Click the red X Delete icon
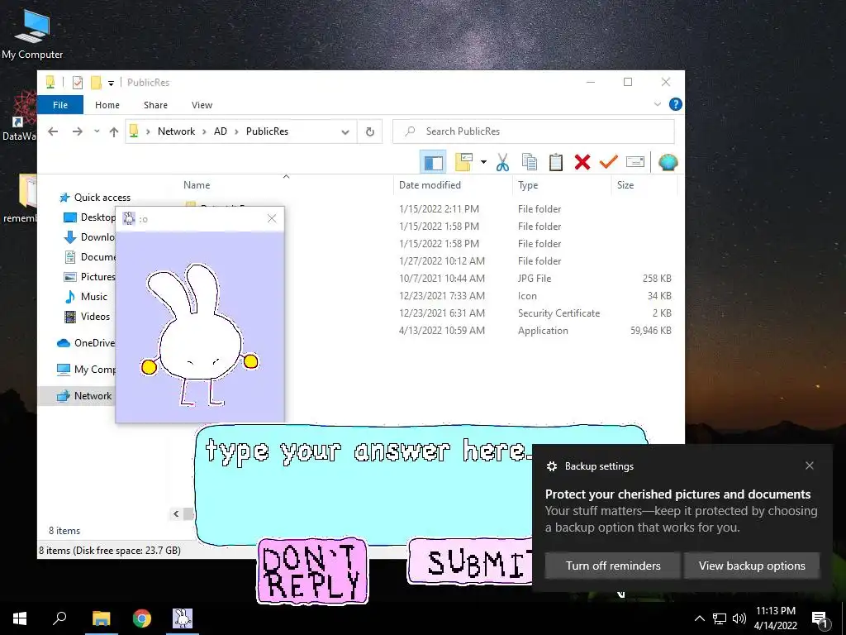The width and height of the screenshot is (846, 635). pyautogui.click(x=582, y=162)
